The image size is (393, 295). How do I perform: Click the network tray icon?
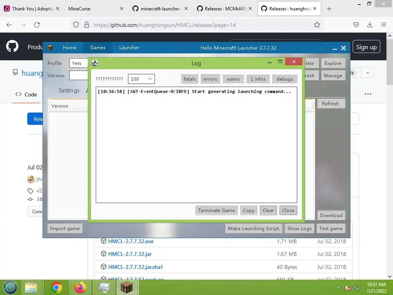[357, 288]
